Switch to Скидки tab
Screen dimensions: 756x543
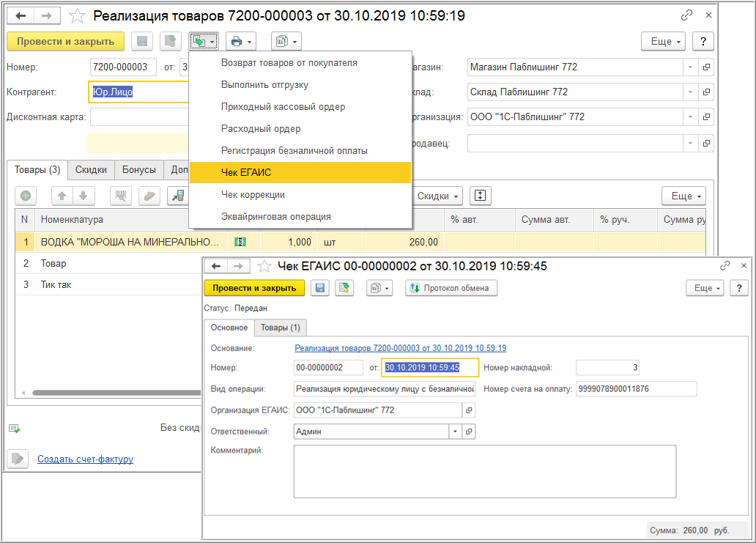point(91,170)
